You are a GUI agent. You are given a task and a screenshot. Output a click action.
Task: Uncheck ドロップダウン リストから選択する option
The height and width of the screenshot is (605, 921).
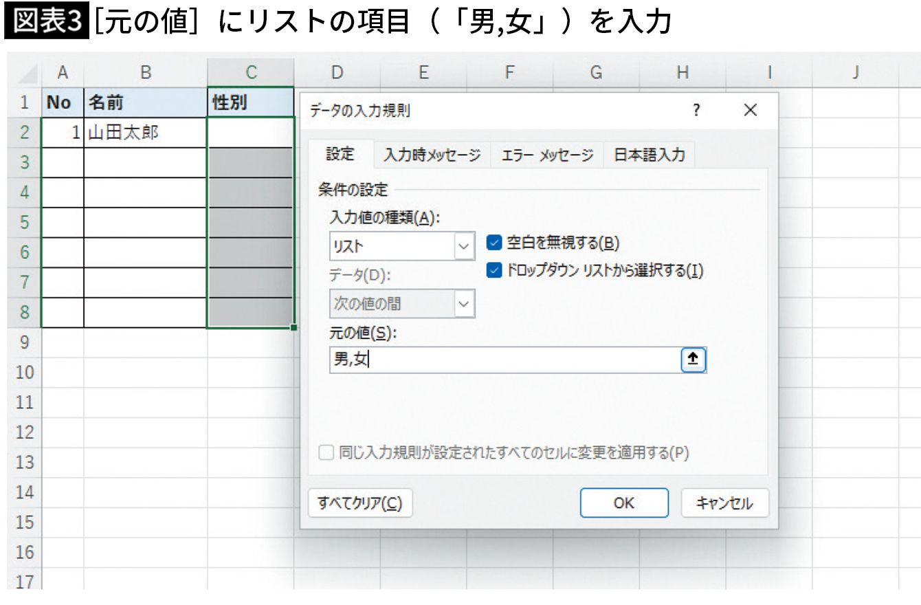[x=494, y=270]
